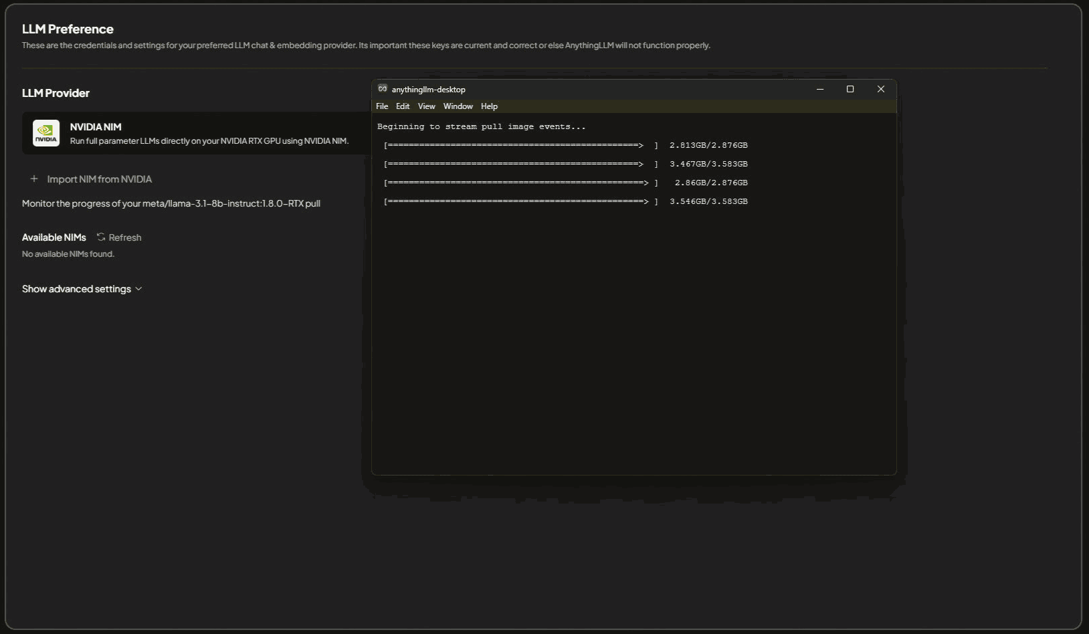Open the Help menu
Screen dimensions: 1089x634
489,106
